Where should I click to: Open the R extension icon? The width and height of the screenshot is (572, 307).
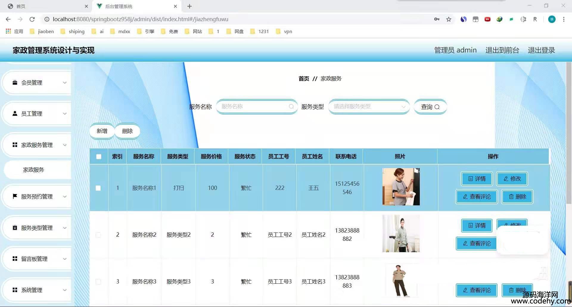point(535,19)
